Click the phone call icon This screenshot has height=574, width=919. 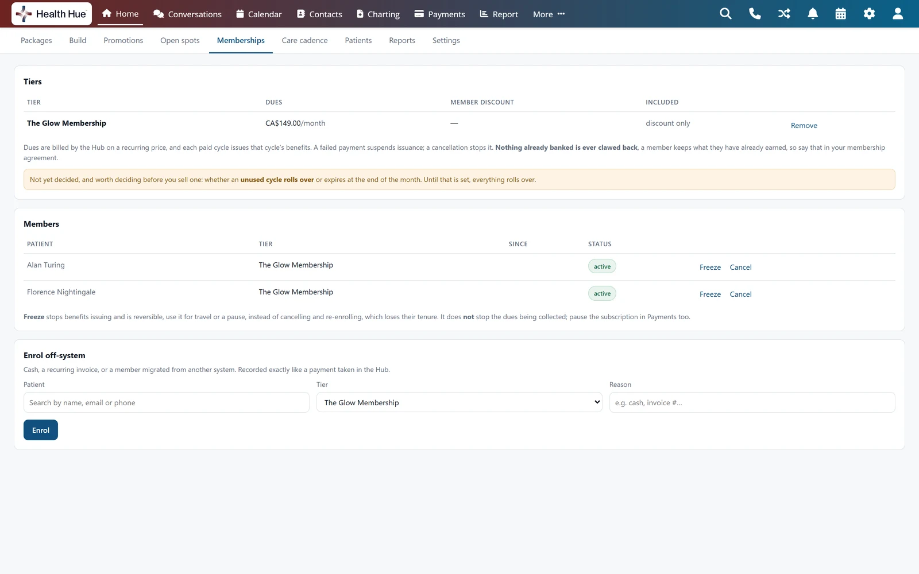(x=755, y=14)
